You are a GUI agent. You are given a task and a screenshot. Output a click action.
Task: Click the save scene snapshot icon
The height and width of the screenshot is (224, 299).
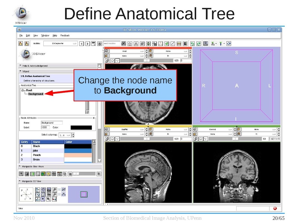[205, 44]
